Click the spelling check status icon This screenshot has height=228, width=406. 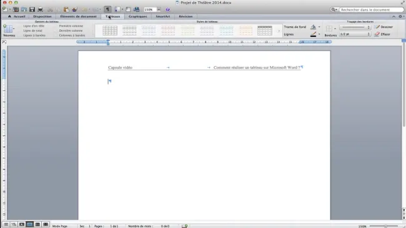tap(185, 226)
